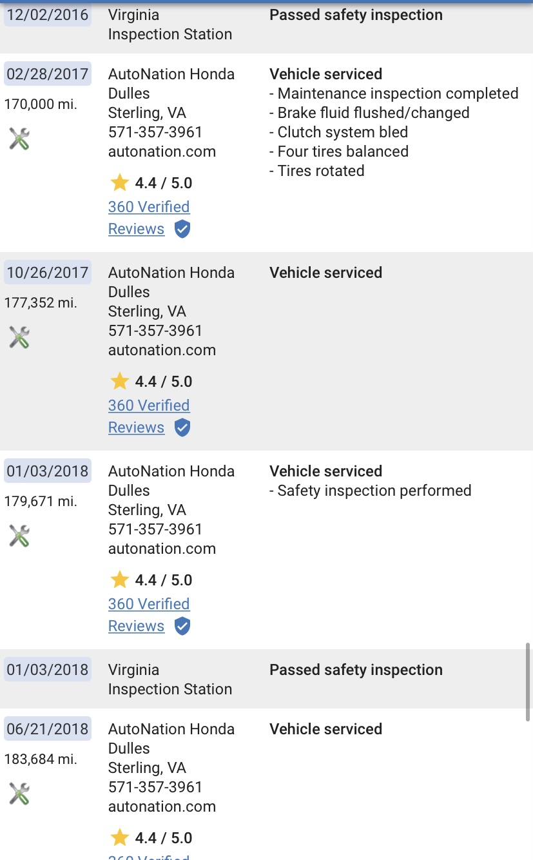Screen dimensions: 533x860
Task: Open 360 Verified Reviews link for 10/26/2017 service
Action: [x=149, y=416]
